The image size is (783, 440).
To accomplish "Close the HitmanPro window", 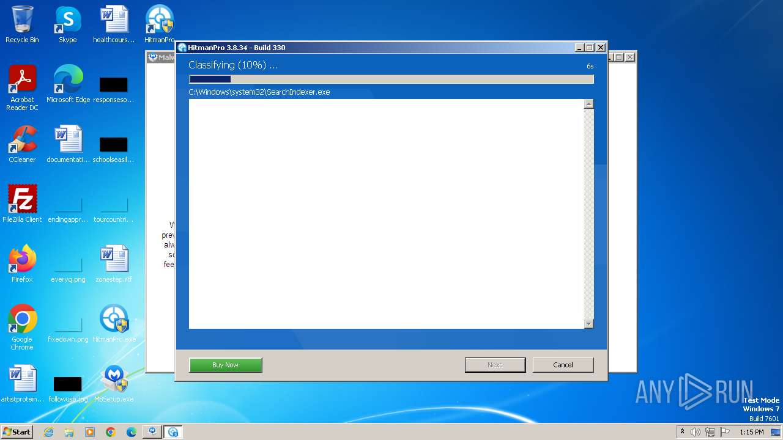I will point(601,48).
